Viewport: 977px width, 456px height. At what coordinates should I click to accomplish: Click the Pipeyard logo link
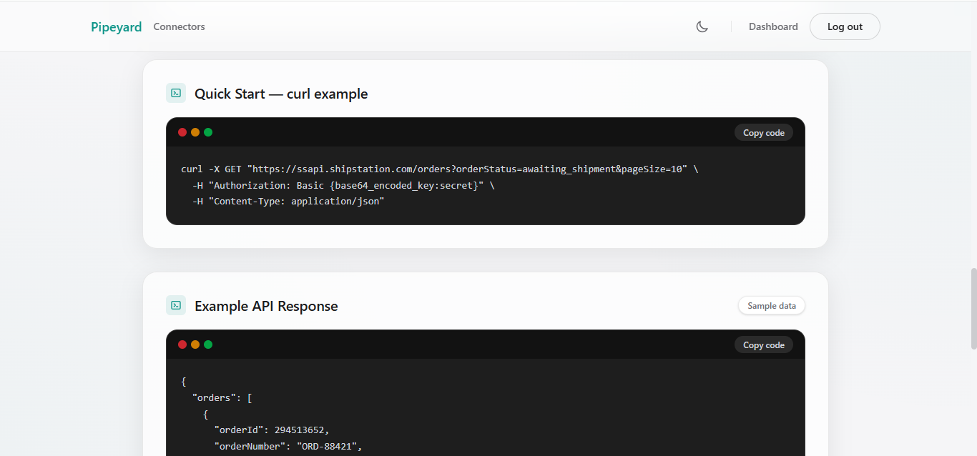coord(116,27)
